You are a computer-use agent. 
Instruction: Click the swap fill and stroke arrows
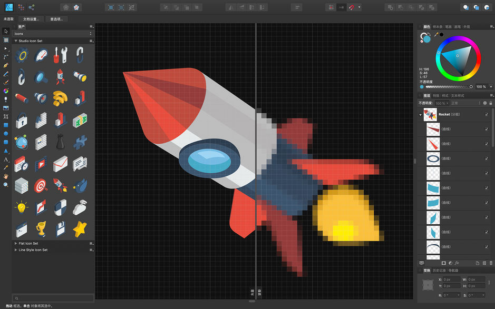[429, 34]
